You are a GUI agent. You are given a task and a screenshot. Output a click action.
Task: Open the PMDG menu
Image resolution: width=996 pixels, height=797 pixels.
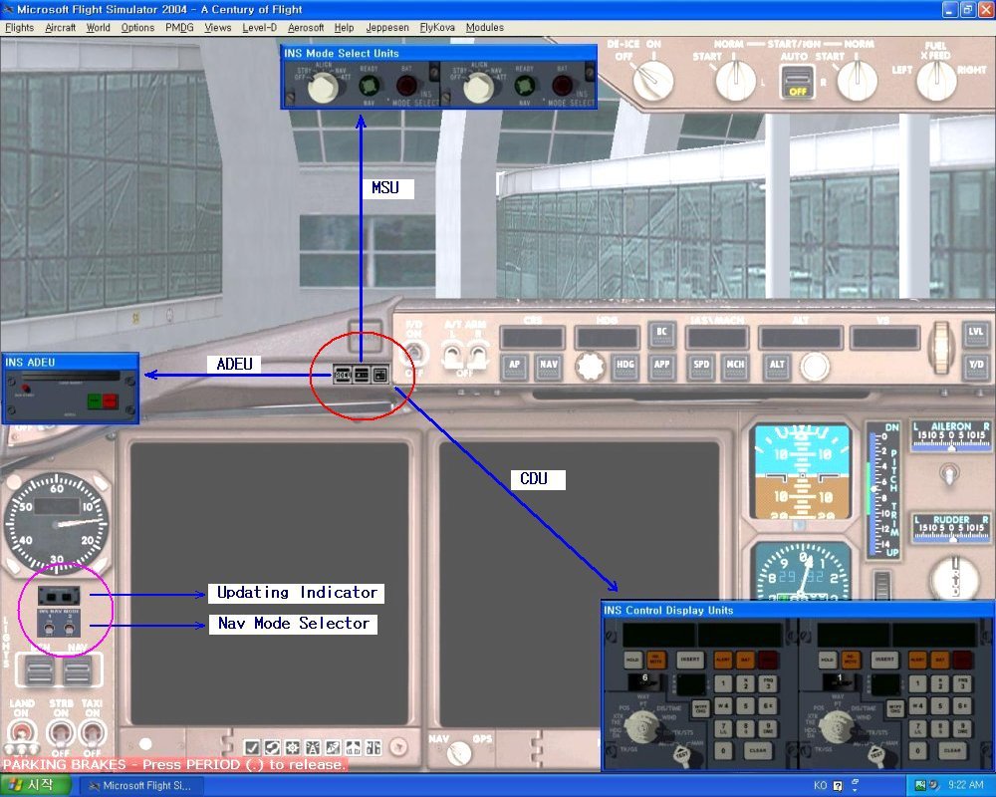coord(179,27)
